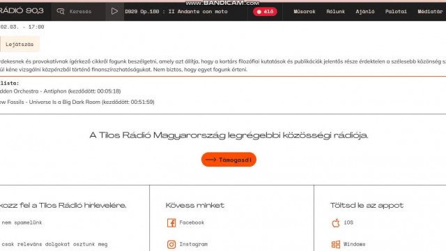Go to the Rádió 90,3 home logo

pyautogui.click(x=22, y=11)
